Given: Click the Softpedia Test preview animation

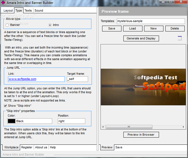Looking at the screenshot, I should [143, 87].
